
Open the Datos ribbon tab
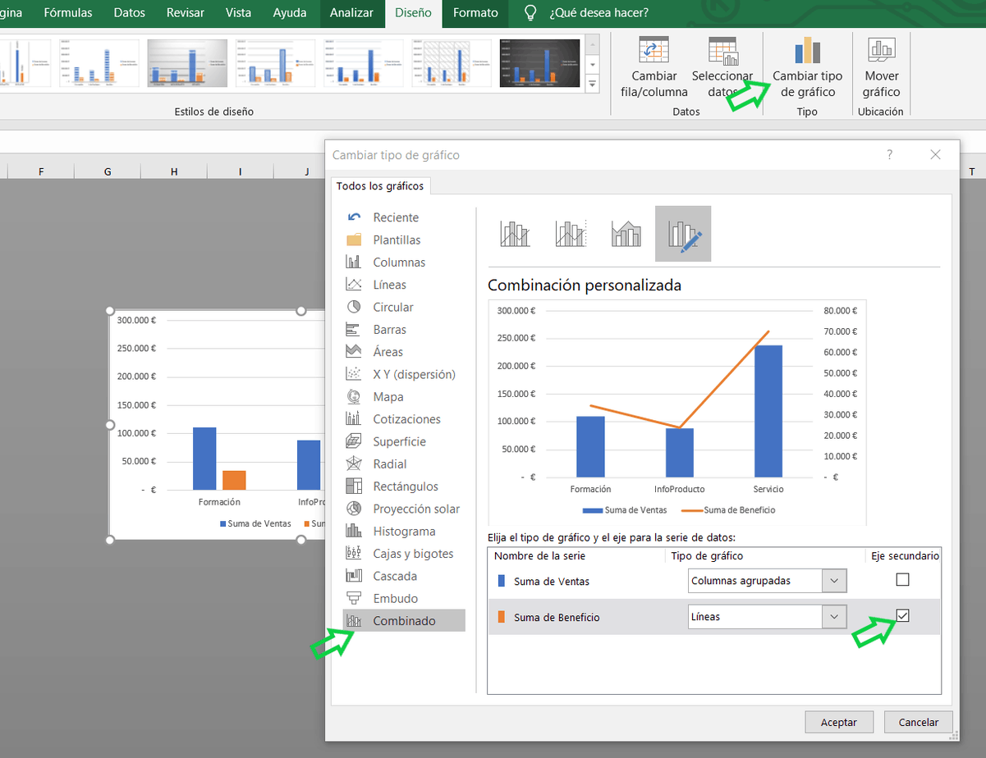tap(130, 12)
